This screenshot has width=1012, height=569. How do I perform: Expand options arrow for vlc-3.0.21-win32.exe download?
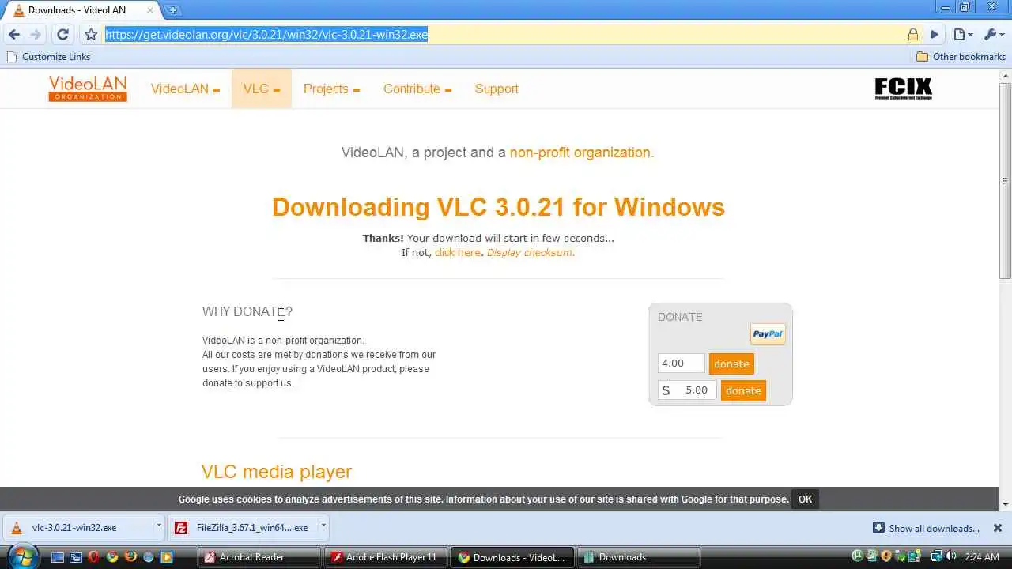(x=158, y=526)
